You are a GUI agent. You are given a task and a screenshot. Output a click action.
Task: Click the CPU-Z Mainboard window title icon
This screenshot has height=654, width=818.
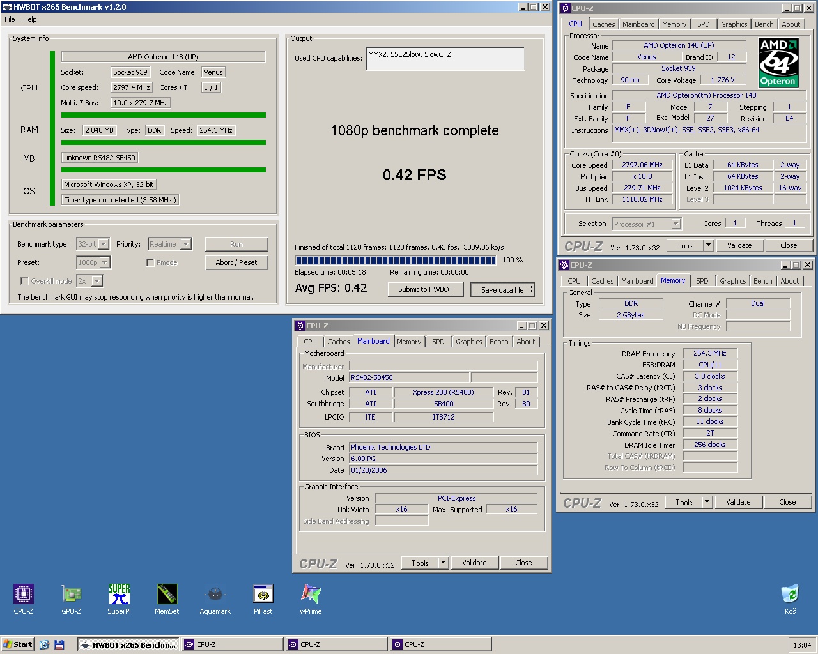pyautogui.click(x=300, y=326)
